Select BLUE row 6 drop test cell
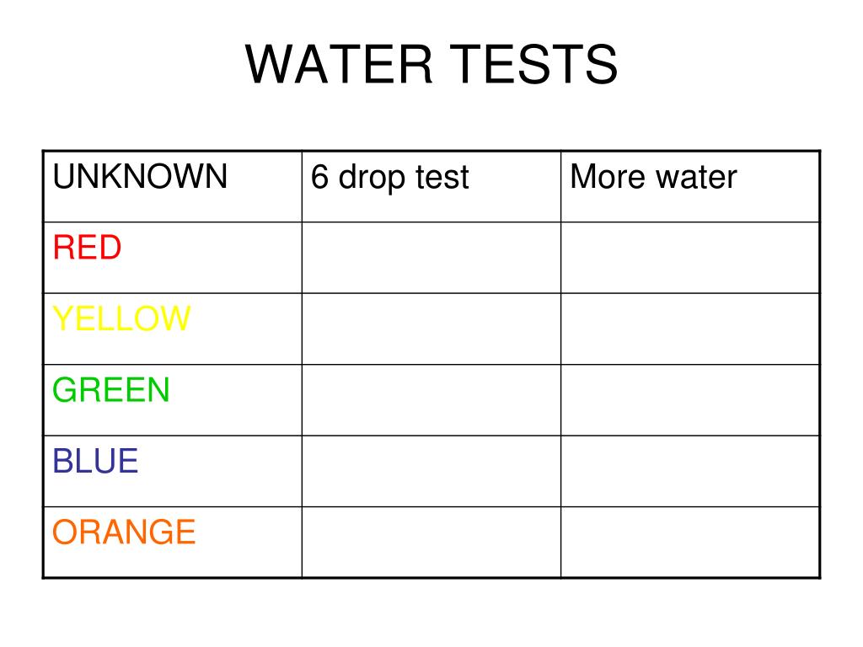Image resolution: width=863 pixels, height=647 pixels. 431,471
